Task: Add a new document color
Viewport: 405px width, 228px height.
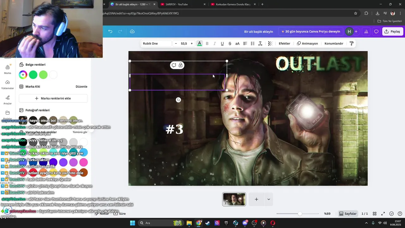Action: tap(23, 75)
